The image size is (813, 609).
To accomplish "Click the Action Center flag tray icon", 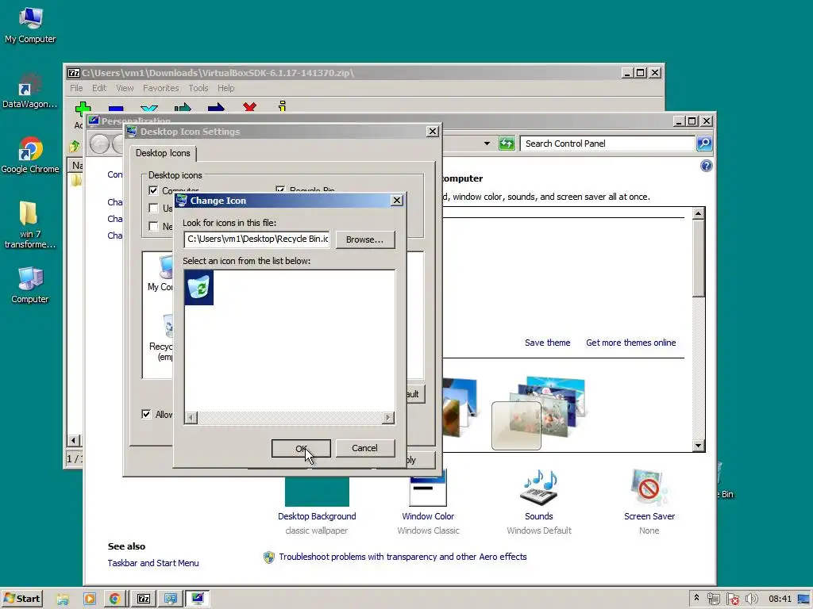I will 733,599.
